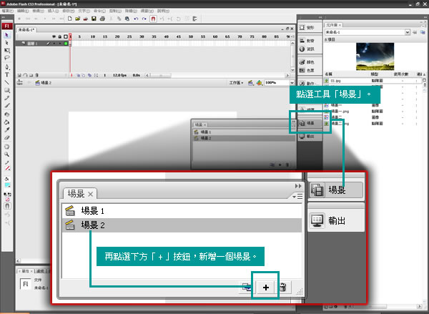Click the Open file toolbar icon
Image resolution: width=429 pixels, height=314 pixels.
coord(78,19)
